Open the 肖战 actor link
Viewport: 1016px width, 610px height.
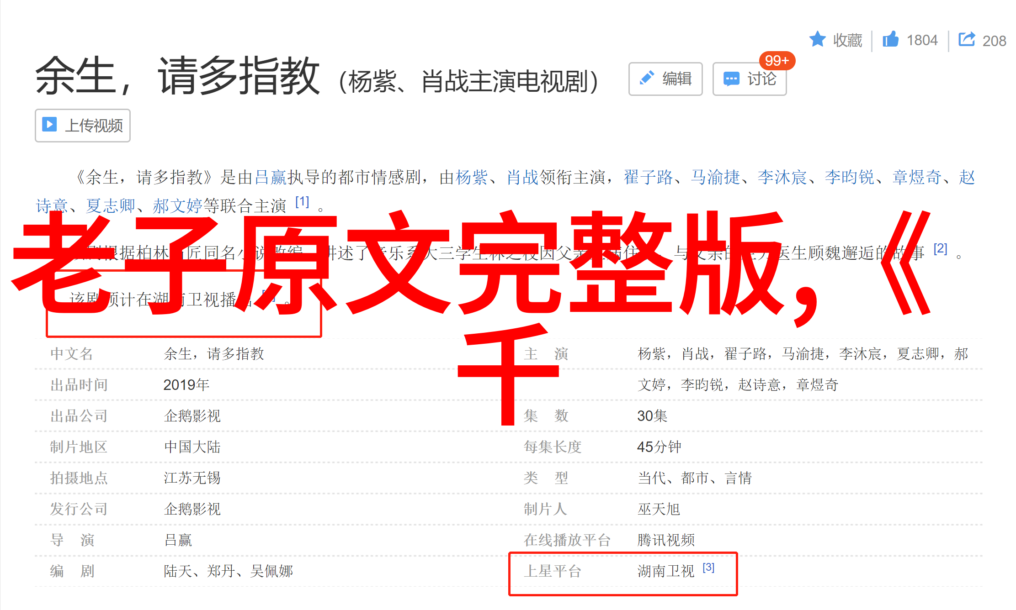(x=522, y=177)
